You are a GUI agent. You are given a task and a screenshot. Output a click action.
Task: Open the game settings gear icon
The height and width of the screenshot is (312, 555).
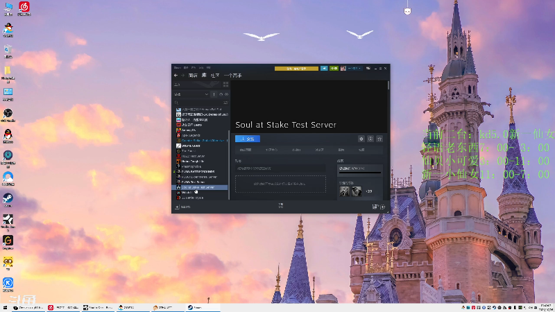tap(361, 139)
